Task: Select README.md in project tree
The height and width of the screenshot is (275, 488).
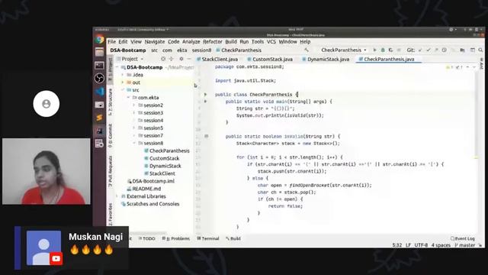Action: (144, 189)
